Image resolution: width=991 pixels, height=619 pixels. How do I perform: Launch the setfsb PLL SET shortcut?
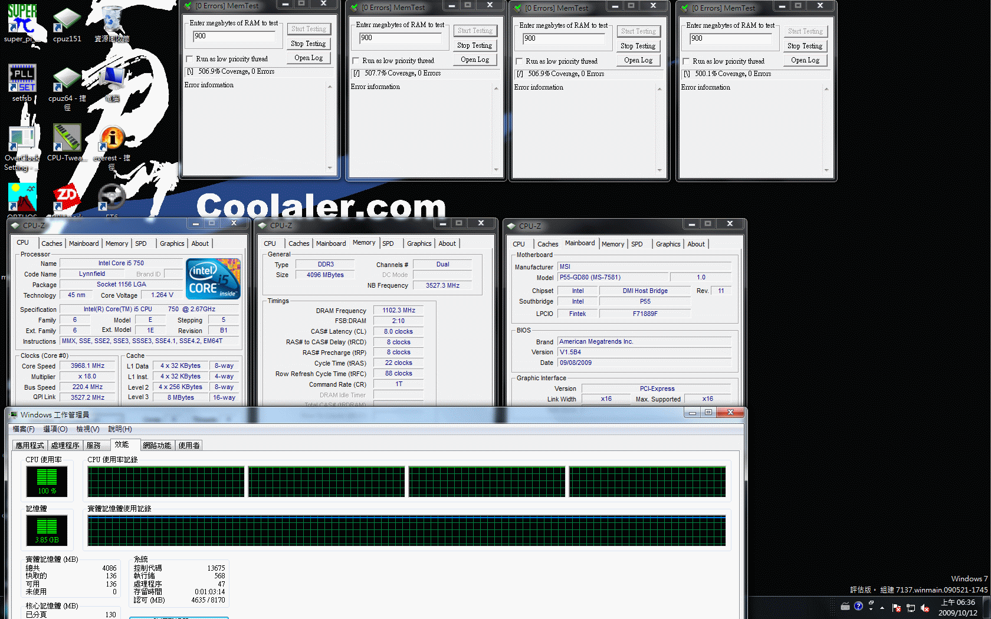22,83
